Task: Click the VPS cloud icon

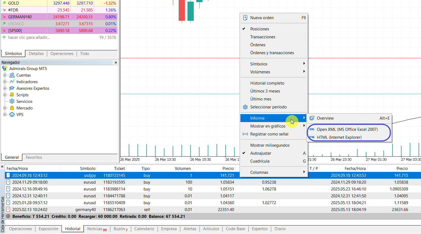Action: pos(12,115)
